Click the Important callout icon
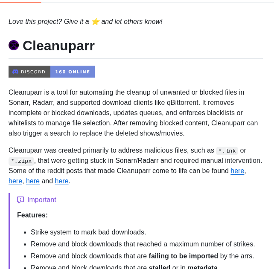Viewport: 274px width, 269px height. pos(20,200)
